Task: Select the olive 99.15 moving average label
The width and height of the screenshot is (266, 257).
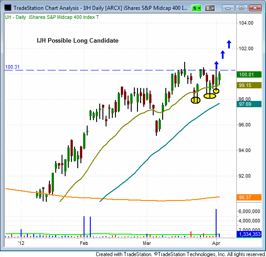Action: (249, 85)
